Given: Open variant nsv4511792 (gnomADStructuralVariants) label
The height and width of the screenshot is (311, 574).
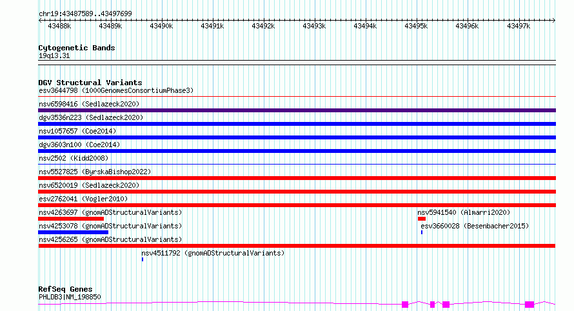Looking at the screenshot, I should pos(213,253).
